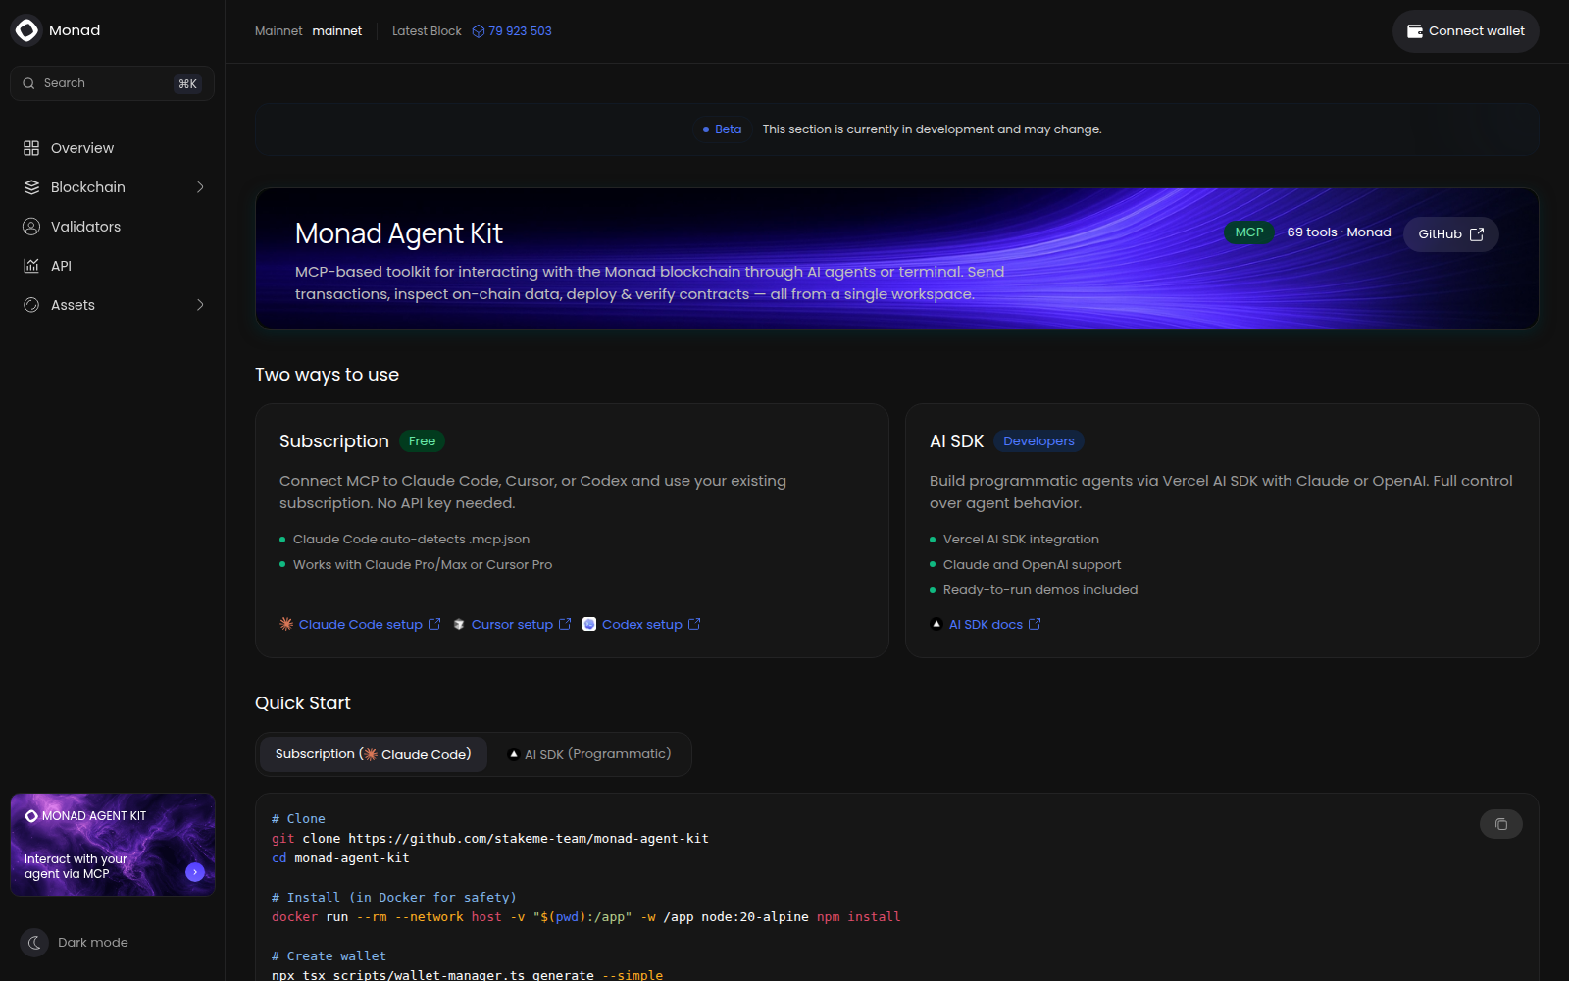Click the Codex setup logo icon
Screen dimensions: 1569x981
(x=589, y=624)
